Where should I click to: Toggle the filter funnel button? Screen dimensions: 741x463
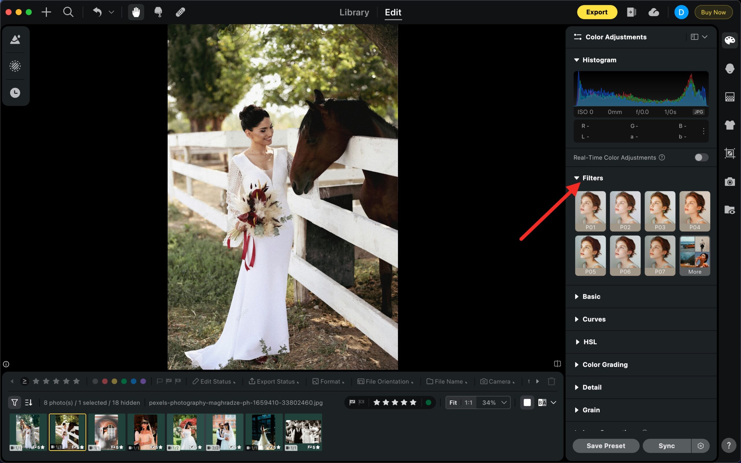14,402
